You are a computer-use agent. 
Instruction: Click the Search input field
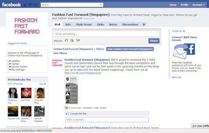[x=70, y=5]
